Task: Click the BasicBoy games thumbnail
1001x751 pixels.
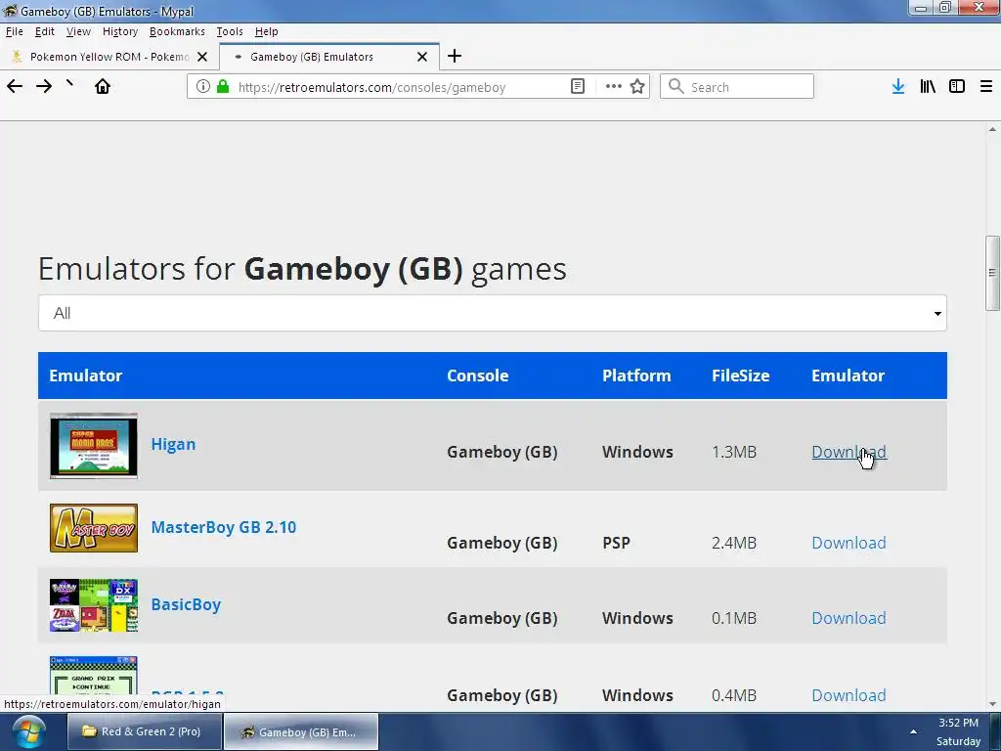Action: click(94, 605)
